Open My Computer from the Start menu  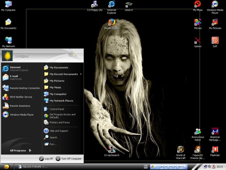coord(63,94)
